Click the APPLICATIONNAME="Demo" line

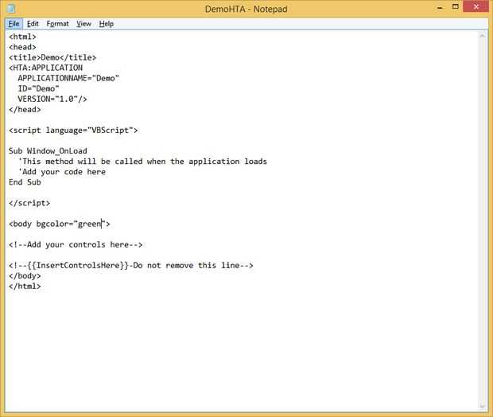click(x=68, y=78)
